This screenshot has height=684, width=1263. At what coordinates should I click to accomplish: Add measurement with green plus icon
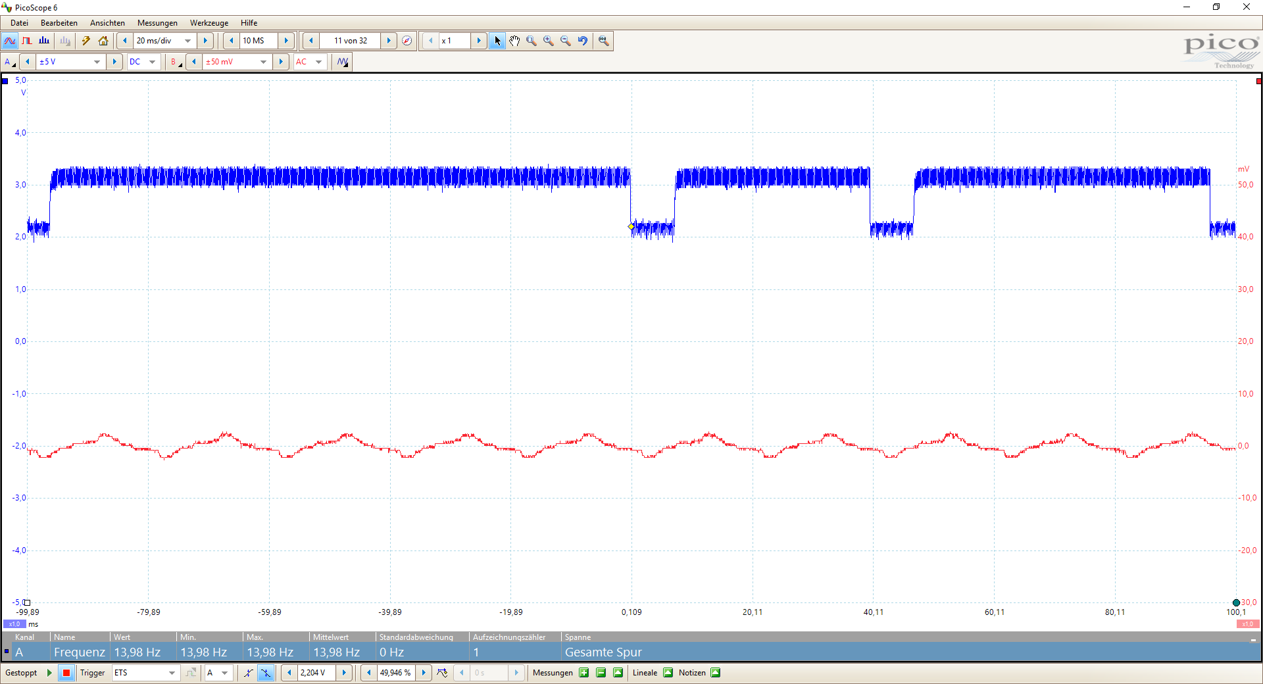(x=583, y=673)
